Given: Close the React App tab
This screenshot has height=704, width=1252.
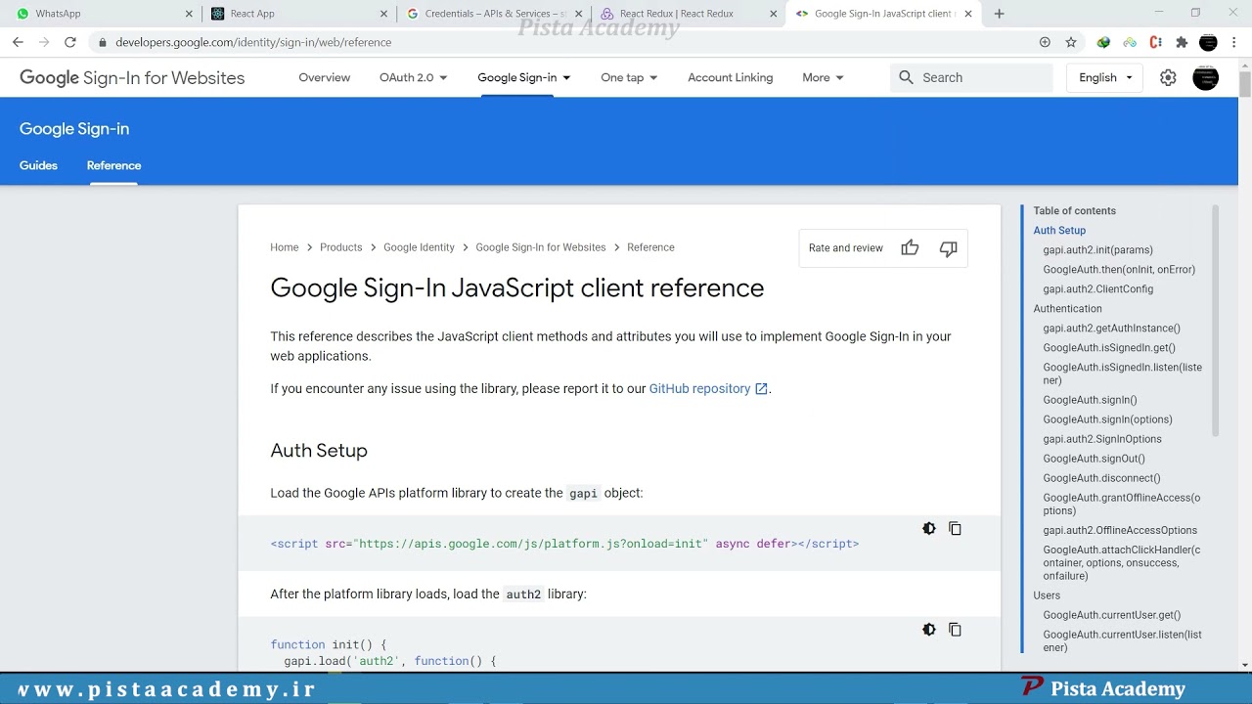Looking at the screenshot, I should coord(384,14).
